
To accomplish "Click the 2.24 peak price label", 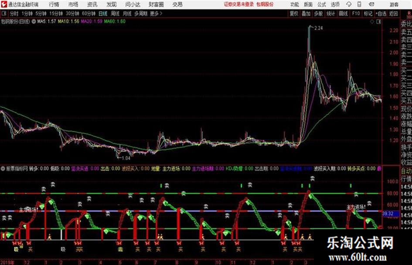I will tap(318, 28).
